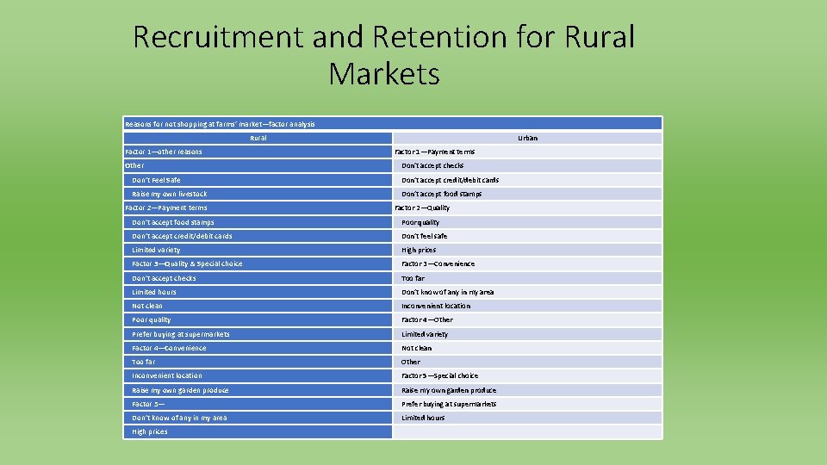Image resolution: width=827 pixels, height=465 pixels.
Task: Click 'Don't accept food stamps' in Rural column
Action: pos(258,222)
